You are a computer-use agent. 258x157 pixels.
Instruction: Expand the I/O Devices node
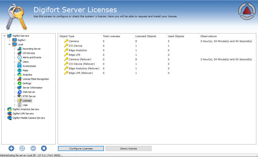click(15, 53)
